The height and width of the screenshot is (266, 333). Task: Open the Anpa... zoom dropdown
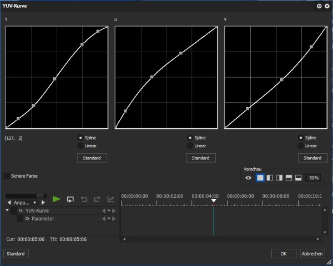click(x=25, y=203)
